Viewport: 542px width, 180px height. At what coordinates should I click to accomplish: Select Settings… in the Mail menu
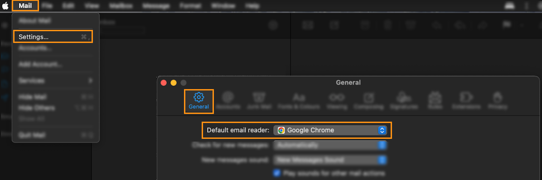[53, 37]
